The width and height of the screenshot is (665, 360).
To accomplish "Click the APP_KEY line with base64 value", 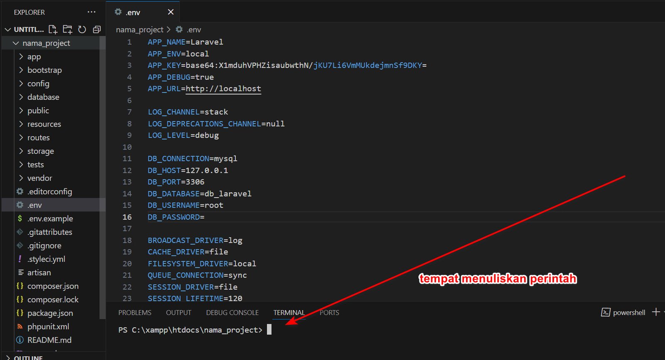I will pyautogui.click(x=287, y=65).
